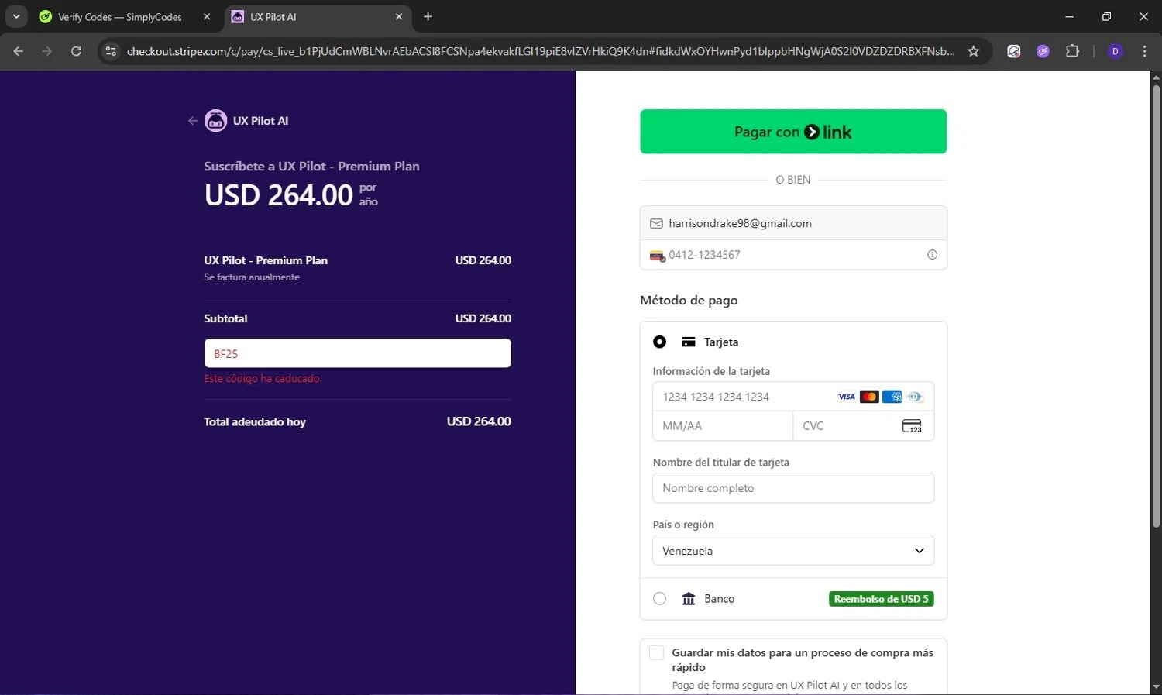Click the American Express logo in the card field
Viewport: 1162px width, 695px height.
[x=892, y=397]
